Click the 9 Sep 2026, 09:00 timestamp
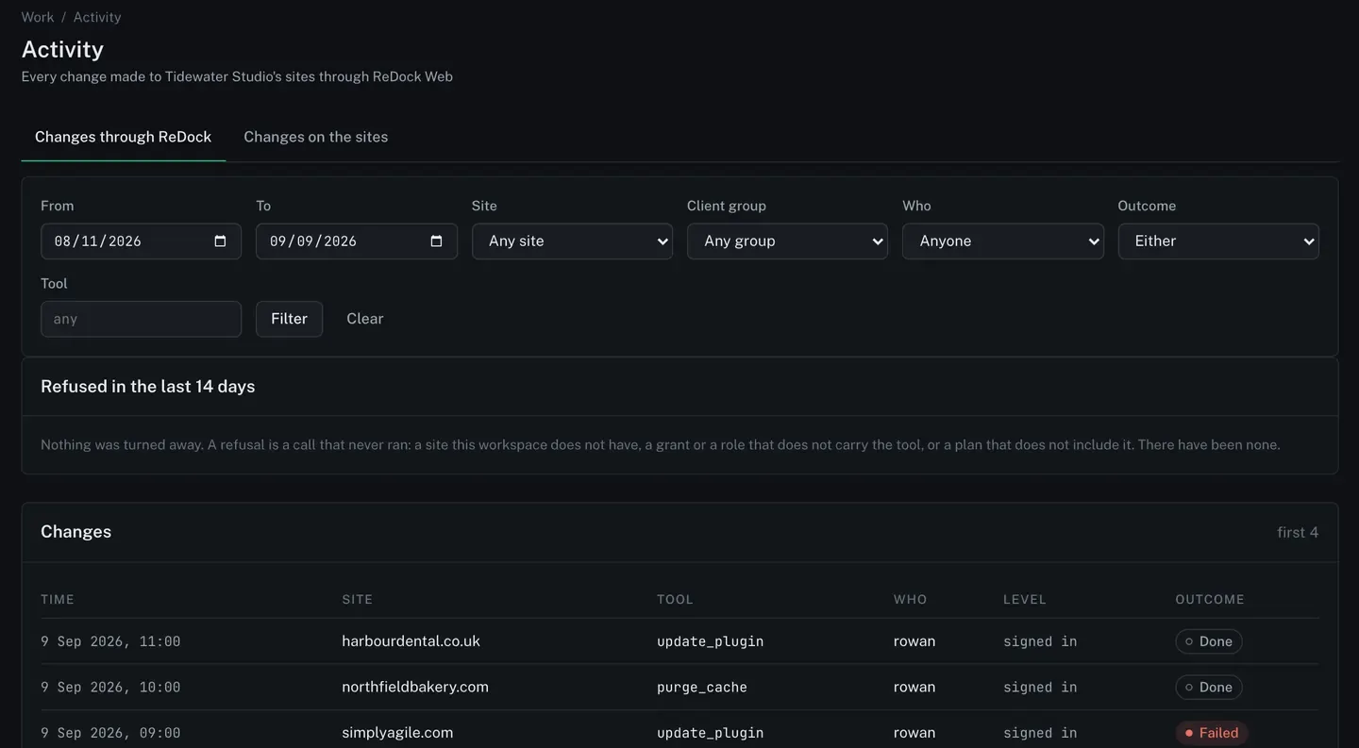 click(x=110, y=733)
